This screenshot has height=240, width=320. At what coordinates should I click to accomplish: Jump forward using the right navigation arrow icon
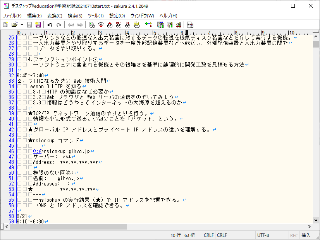81,24
